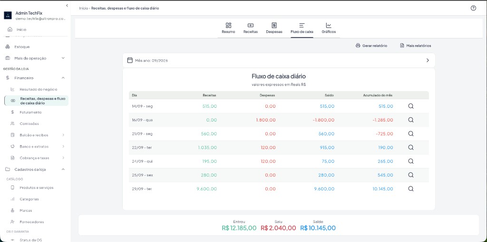This screenshot has width=487, height=242.
Task: Open magnifier for 16/09 - qua row
Action: (410, 120)
